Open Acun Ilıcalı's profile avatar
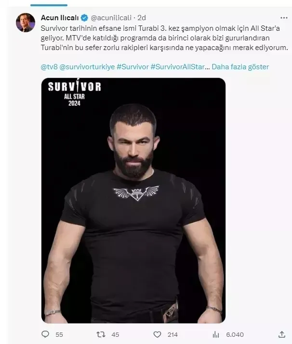292x344 pixels. click(x=26, y=23)
